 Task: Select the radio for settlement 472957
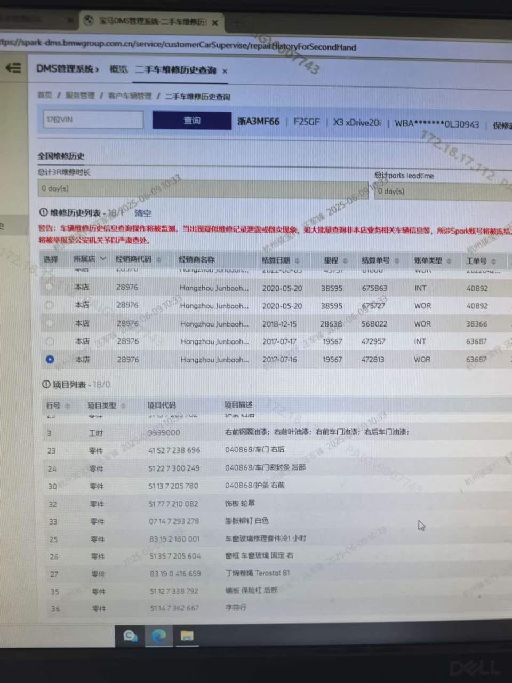pos(50,341)
